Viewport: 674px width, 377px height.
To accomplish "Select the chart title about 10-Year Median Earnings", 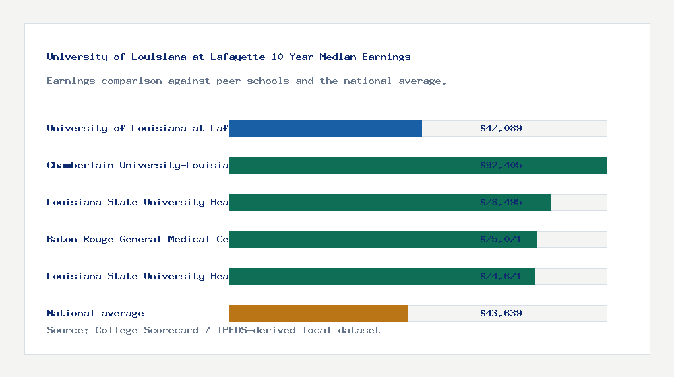I will pos(228,57).
